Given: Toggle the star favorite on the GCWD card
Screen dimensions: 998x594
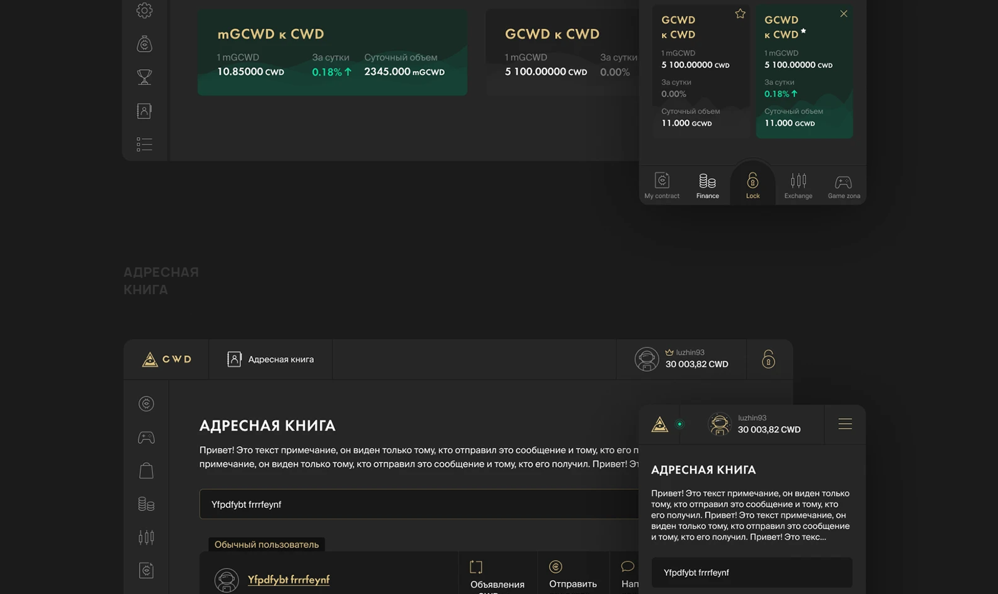Looking at the screenshot, I should click(x=740, y=14).
